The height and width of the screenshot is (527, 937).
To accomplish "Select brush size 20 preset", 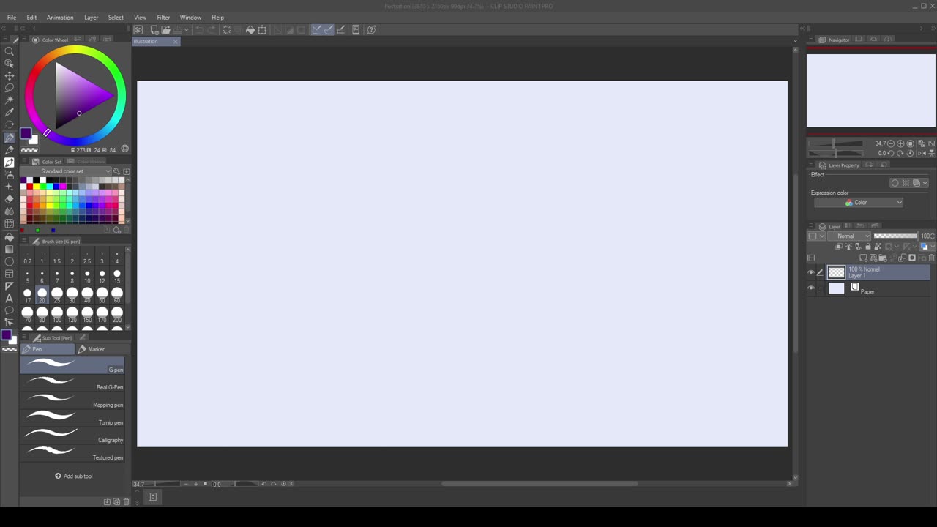I will coord(42,296).
